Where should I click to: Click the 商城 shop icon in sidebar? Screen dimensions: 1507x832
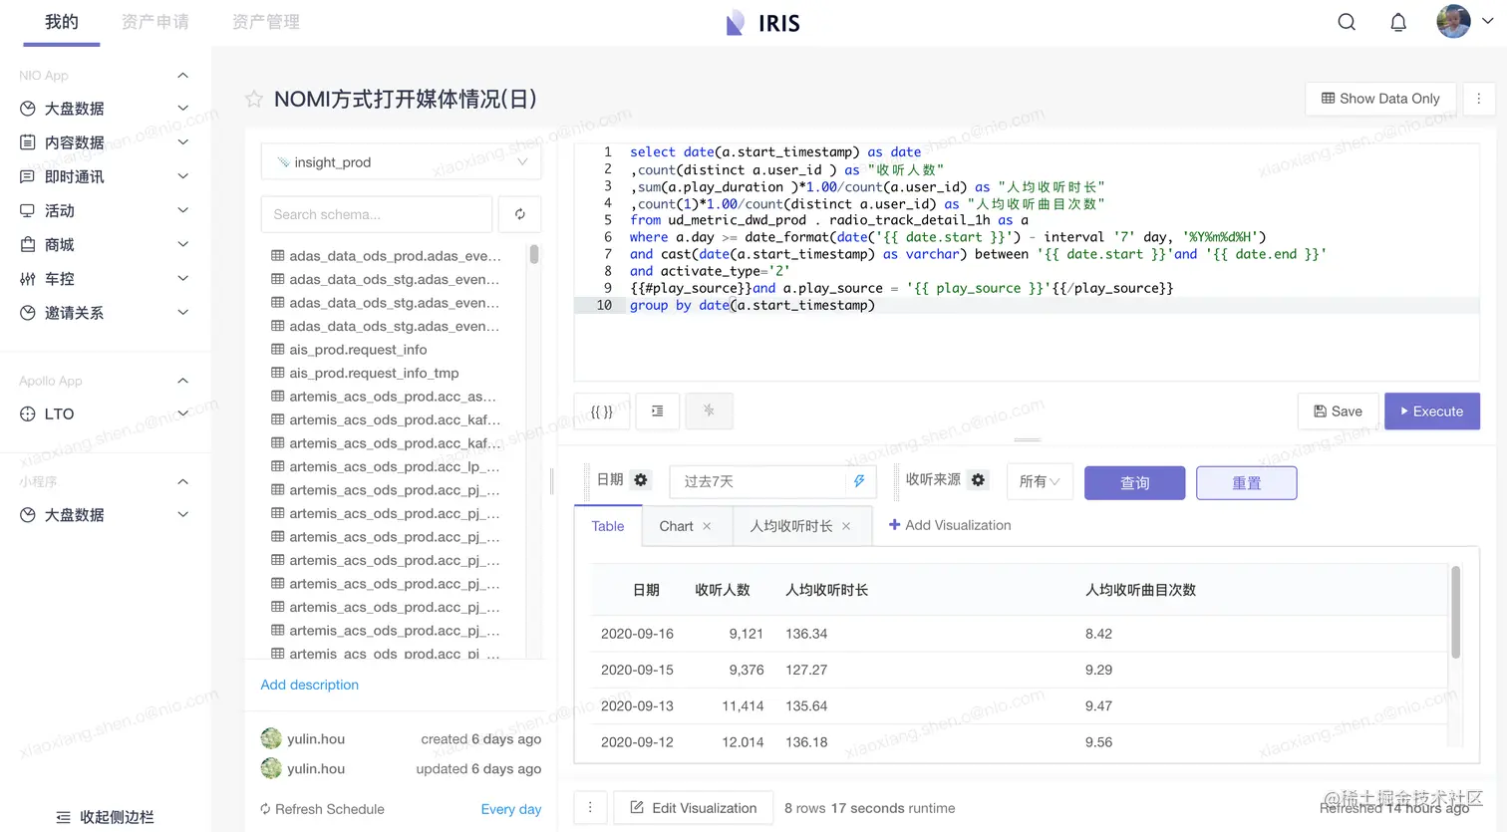point(28,245)
